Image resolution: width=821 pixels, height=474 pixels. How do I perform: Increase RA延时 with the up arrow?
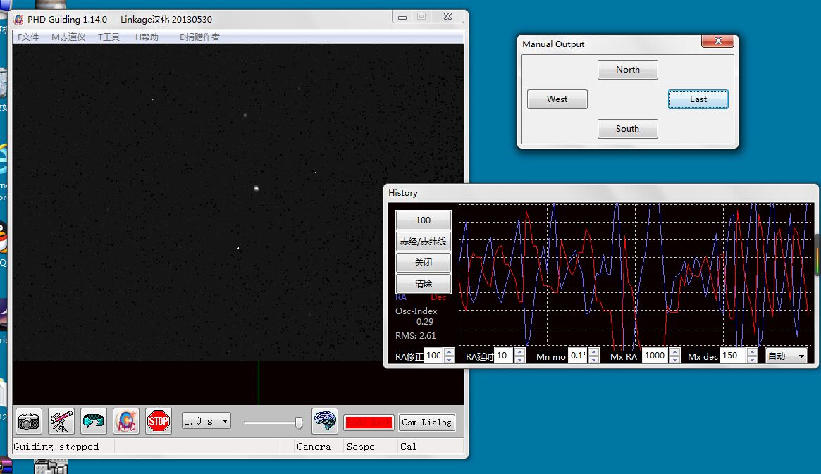point(519,352)
